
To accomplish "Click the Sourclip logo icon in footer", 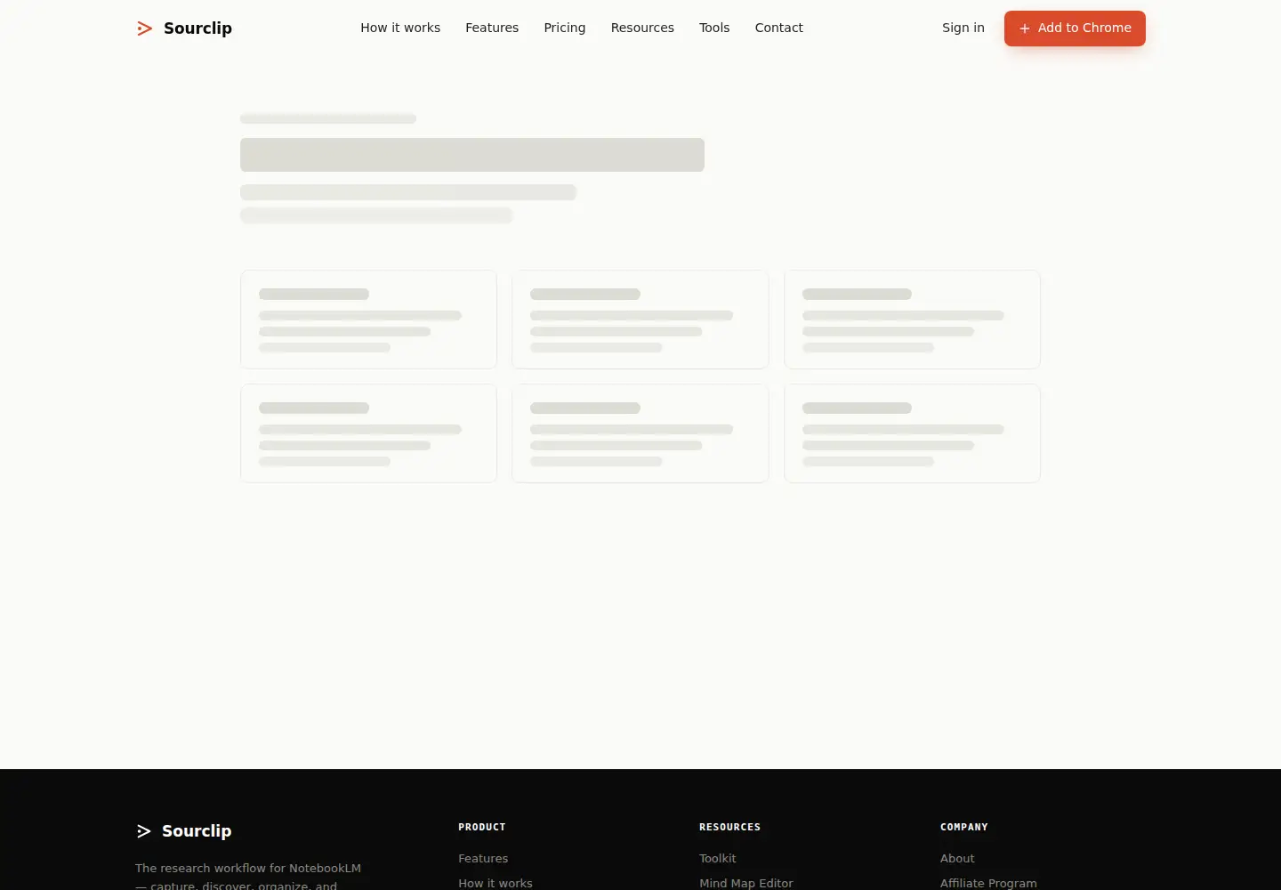I will [x=144, y=831].
